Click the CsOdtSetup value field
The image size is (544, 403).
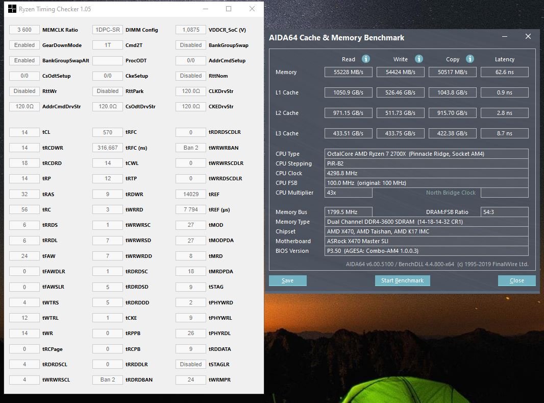[x=24, y=76]
